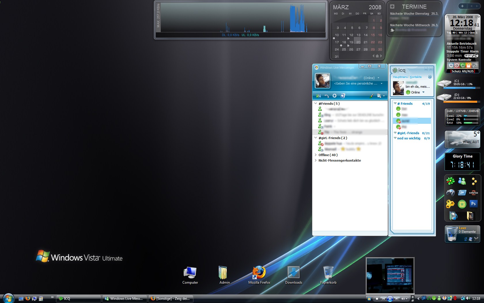This screenshot has height=303, width=484.
Task: Select the Alarm mode in clock gadget
Action: click(x=474, y=51)
